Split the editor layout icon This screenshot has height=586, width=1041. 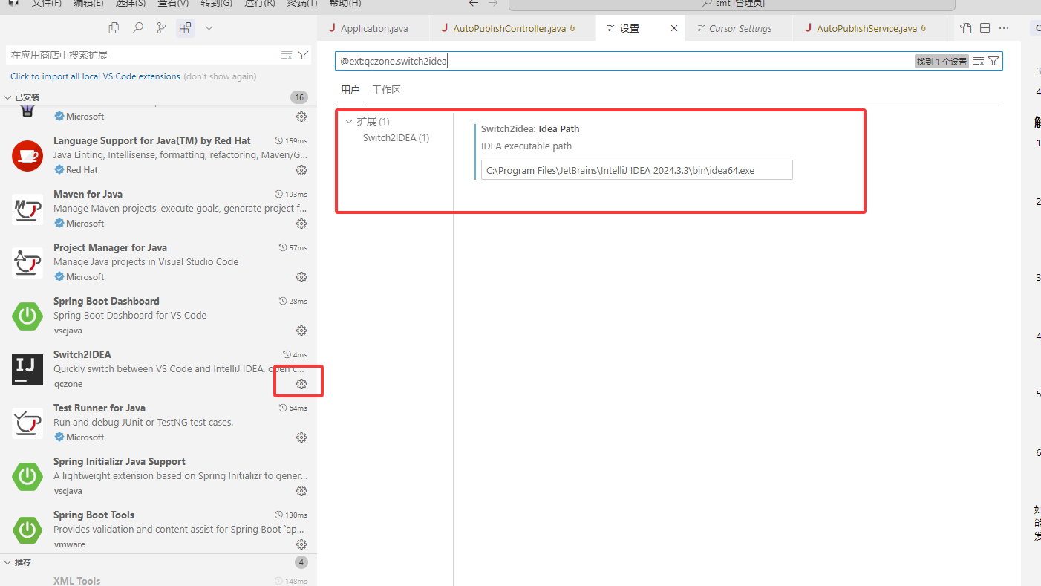985,28
